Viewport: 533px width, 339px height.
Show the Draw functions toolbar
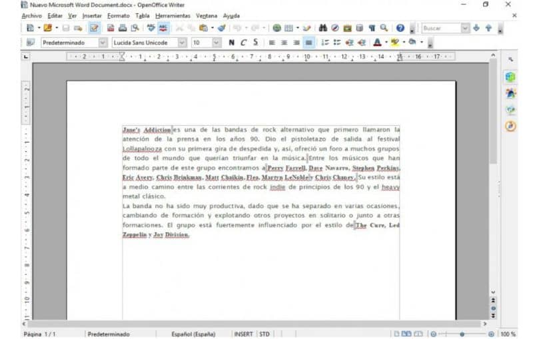pos(306,28)
